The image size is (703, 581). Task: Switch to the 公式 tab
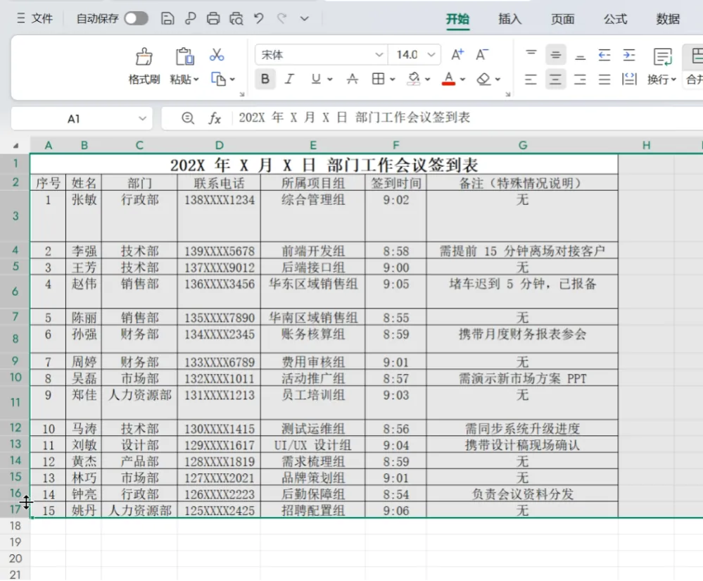pos(615,19)
